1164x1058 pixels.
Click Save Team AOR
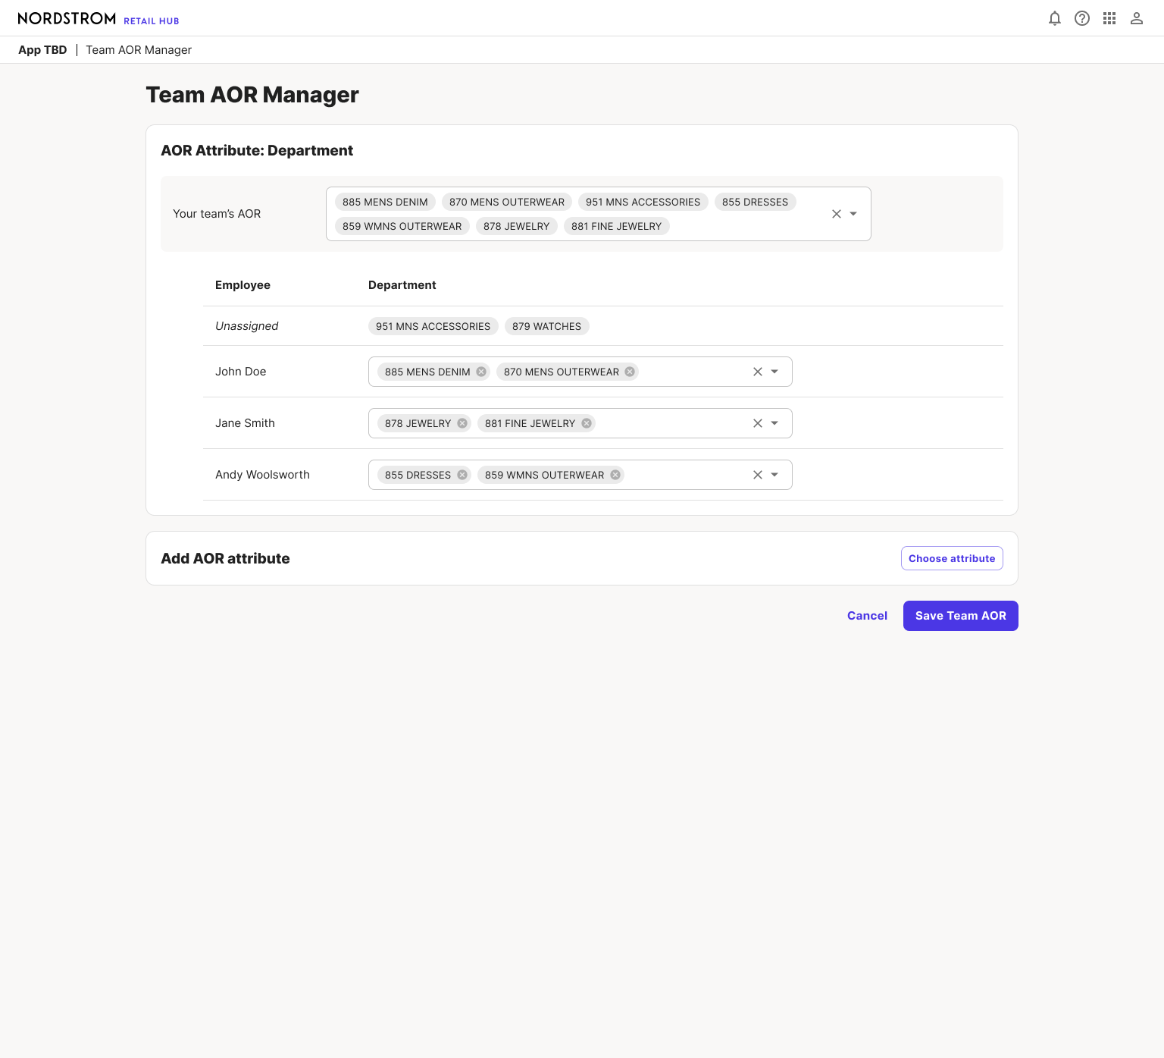tap(961, 616)
